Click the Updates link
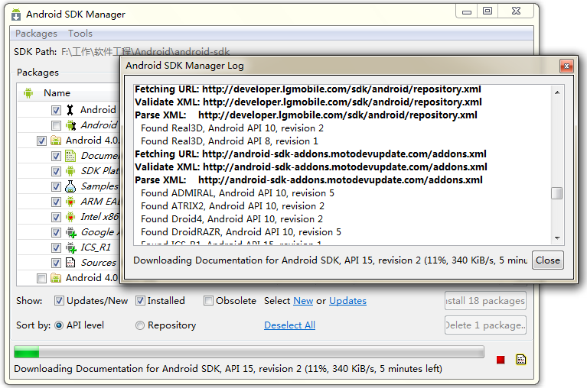The height and width of the screenshot is (388, 587). pos(347,301)
